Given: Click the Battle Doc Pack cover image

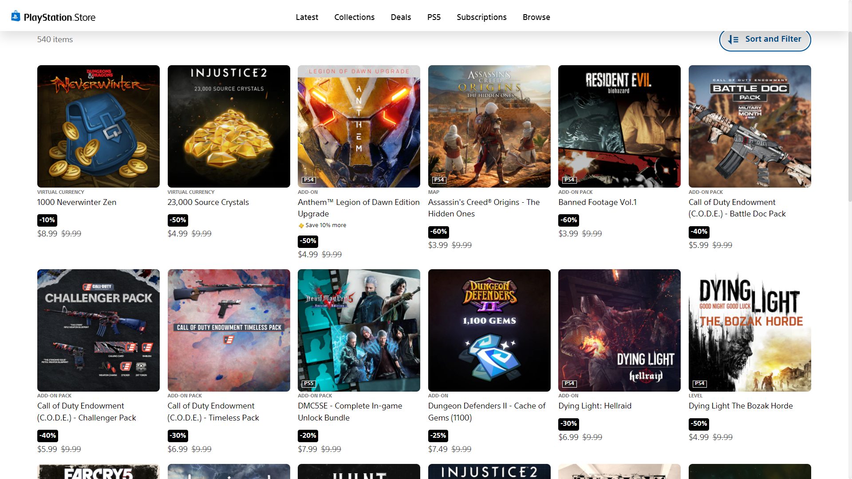Looking at the screenshot, I should (x=749, y=126).
